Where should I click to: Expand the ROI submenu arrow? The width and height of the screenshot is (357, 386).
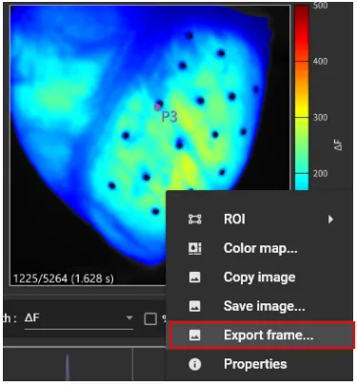click(330, 219)
